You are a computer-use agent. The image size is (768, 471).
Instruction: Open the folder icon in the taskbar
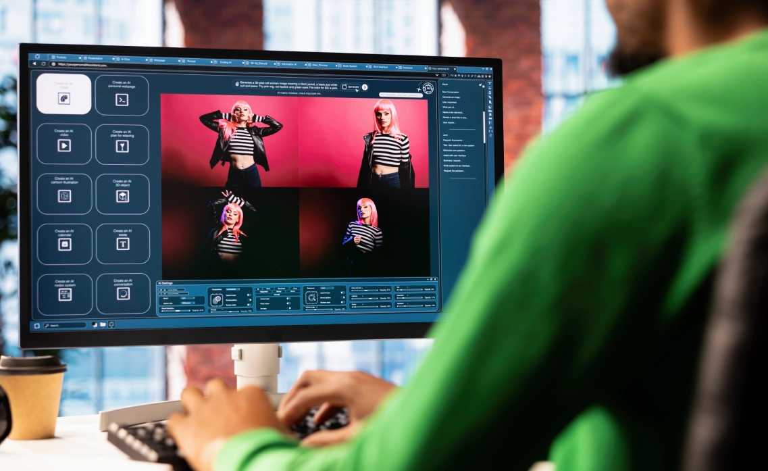tap(103, 324)
